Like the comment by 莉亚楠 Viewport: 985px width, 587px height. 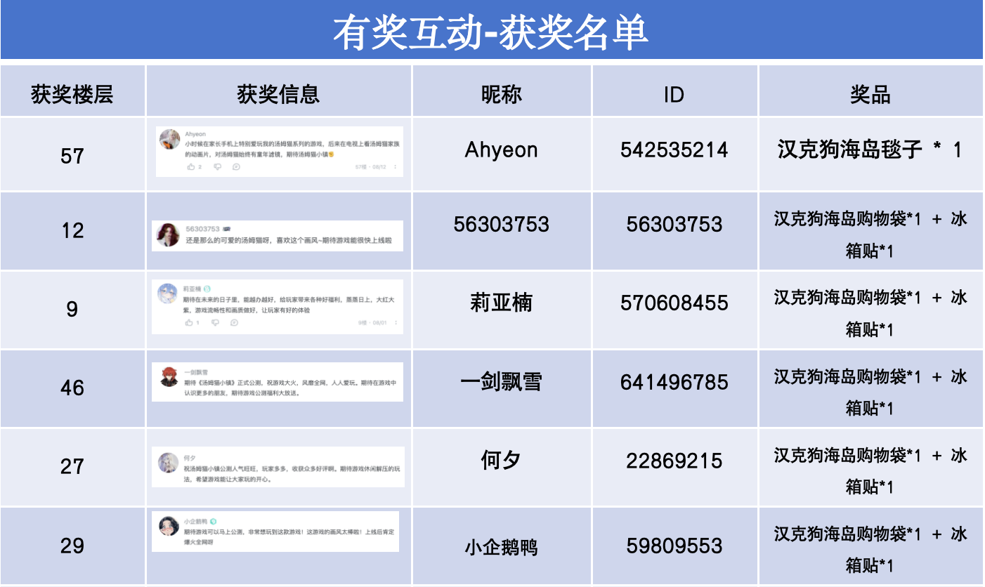[x=189, y=322]
